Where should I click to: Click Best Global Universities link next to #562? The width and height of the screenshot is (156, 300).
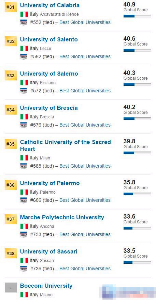pyautogui.click(x=85, y=57)
